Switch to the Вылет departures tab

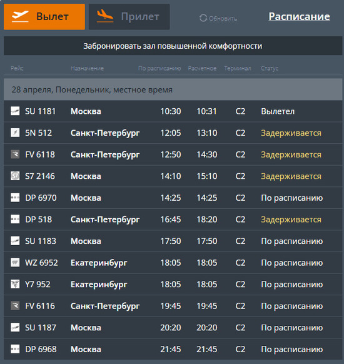click(x=44, y=17)
